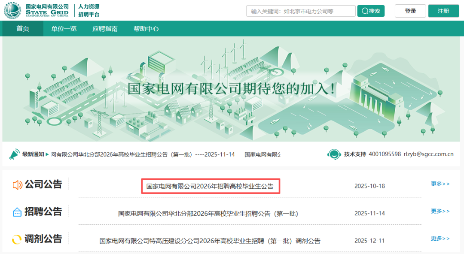This screenshot has height=254, width=464.
Task: Click the megaphone icon beside 最新通知
Action: click(x=13, y=154)
